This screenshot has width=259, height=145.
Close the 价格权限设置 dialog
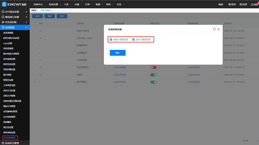pyautogui.click(x=218, y=29)
